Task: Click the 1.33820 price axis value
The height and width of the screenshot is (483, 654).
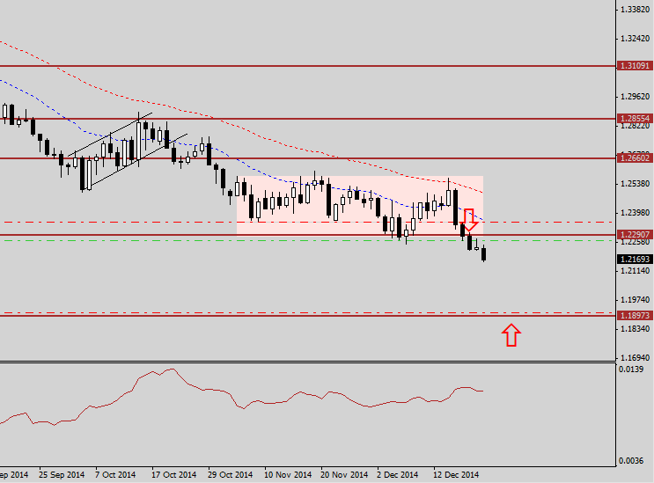Action: (x=635, y=10)
